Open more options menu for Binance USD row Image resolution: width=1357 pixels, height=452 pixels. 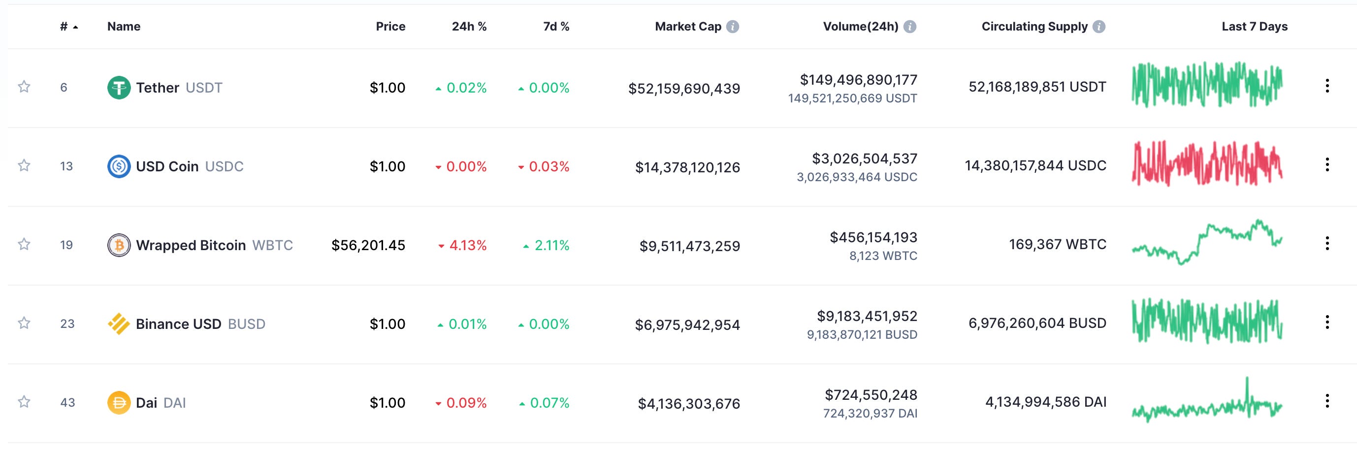tap(1327, 323)
